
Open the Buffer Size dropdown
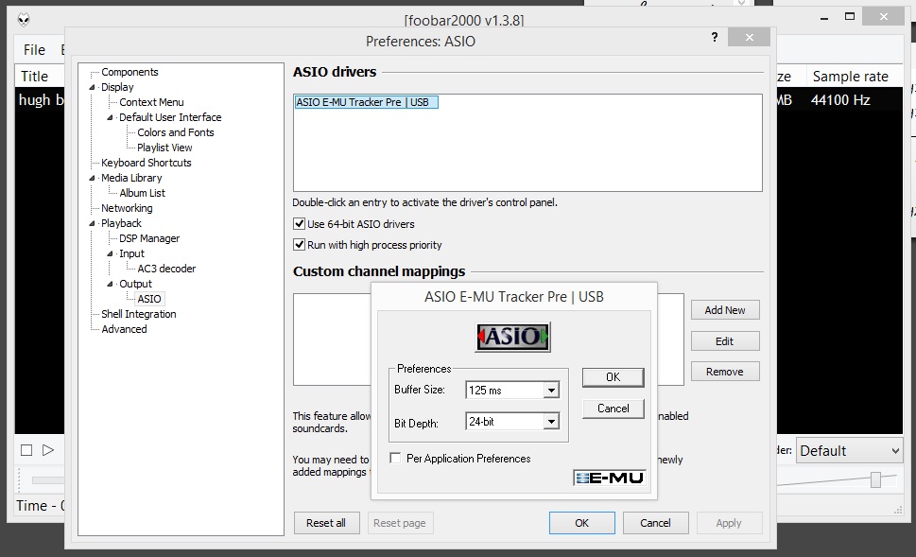[x=551, y=390]
